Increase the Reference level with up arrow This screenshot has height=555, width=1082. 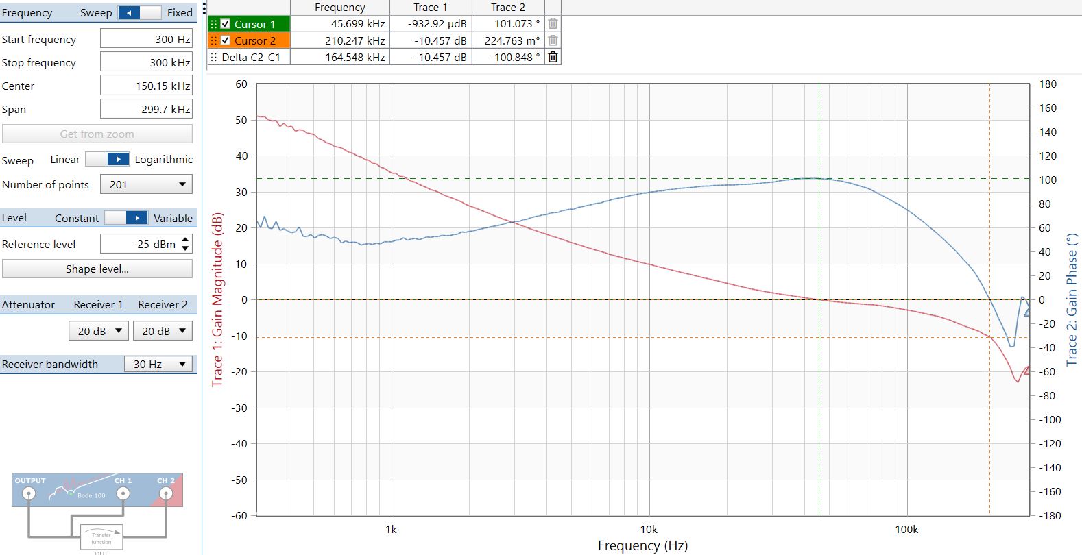(185, 240)
